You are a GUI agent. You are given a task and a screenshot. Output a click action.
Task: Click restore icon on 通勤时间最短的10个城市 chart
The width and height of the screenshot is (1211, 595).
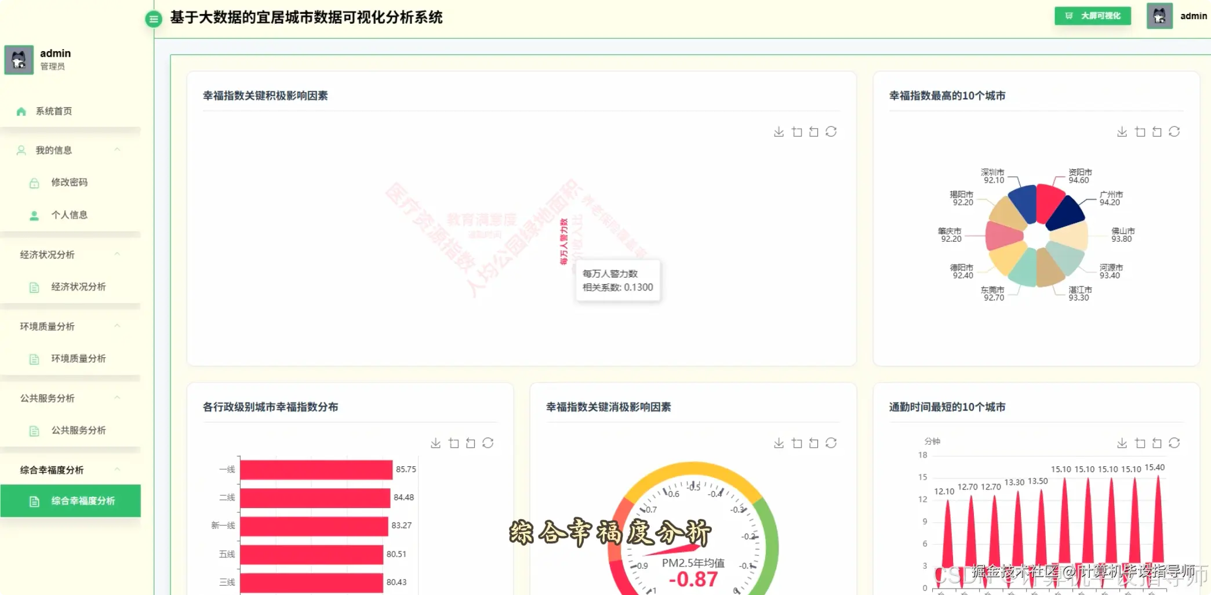(x=1157, y=442)
